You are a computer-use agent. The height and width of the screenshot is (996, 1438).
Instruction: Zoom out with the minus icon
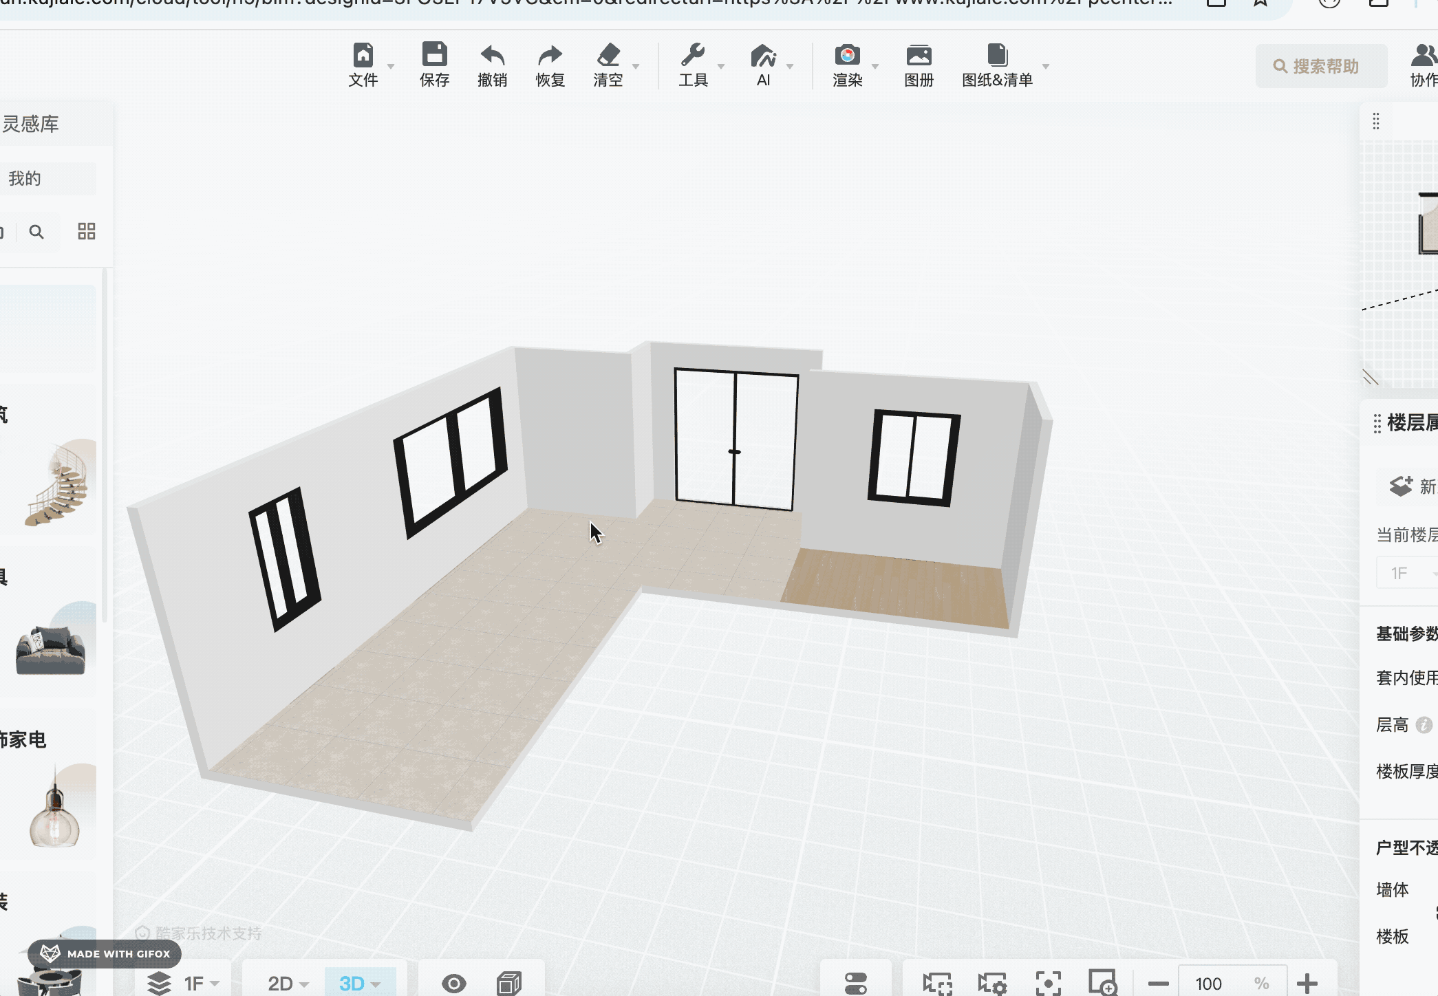(1159, 984)
